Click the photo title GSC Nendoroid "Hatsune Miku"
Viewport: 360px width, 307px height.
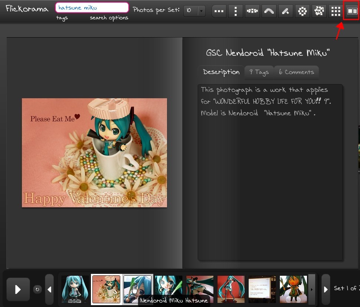point(268,53)
